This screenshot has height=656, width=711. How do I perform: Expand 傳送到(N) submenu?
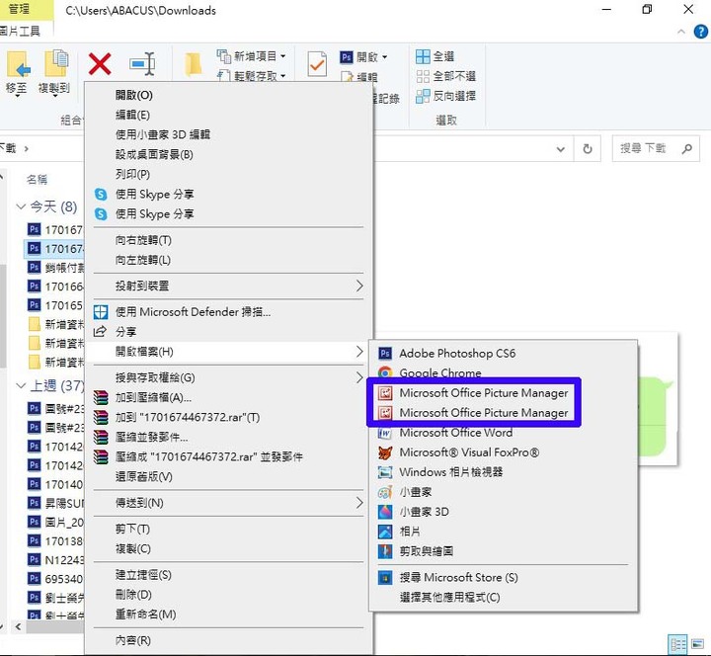(x=228, y=503)
